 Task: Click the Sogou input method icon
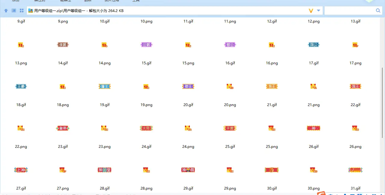coord(322,193)
